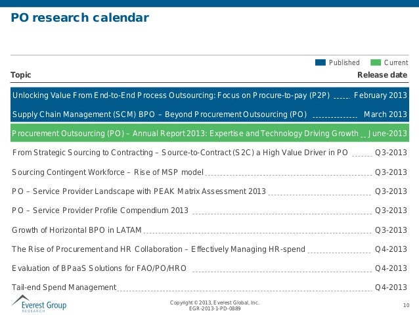The image size is (419, 315).
Task: Click the February 2013 release date
Action: [380, 96]
